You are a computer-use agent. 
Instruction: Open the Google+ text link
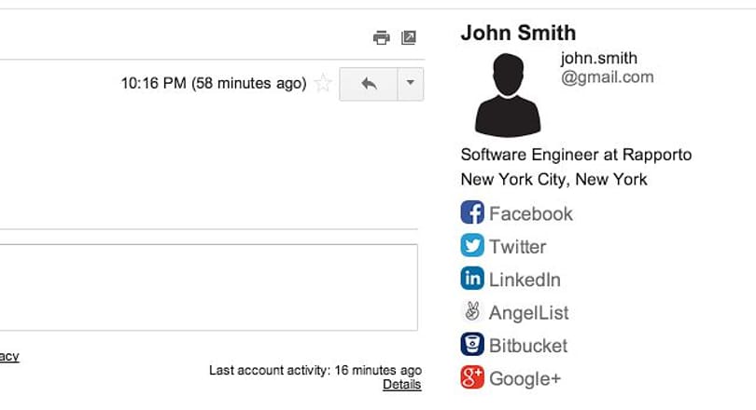pyautogui.click(x=525, y=378)
